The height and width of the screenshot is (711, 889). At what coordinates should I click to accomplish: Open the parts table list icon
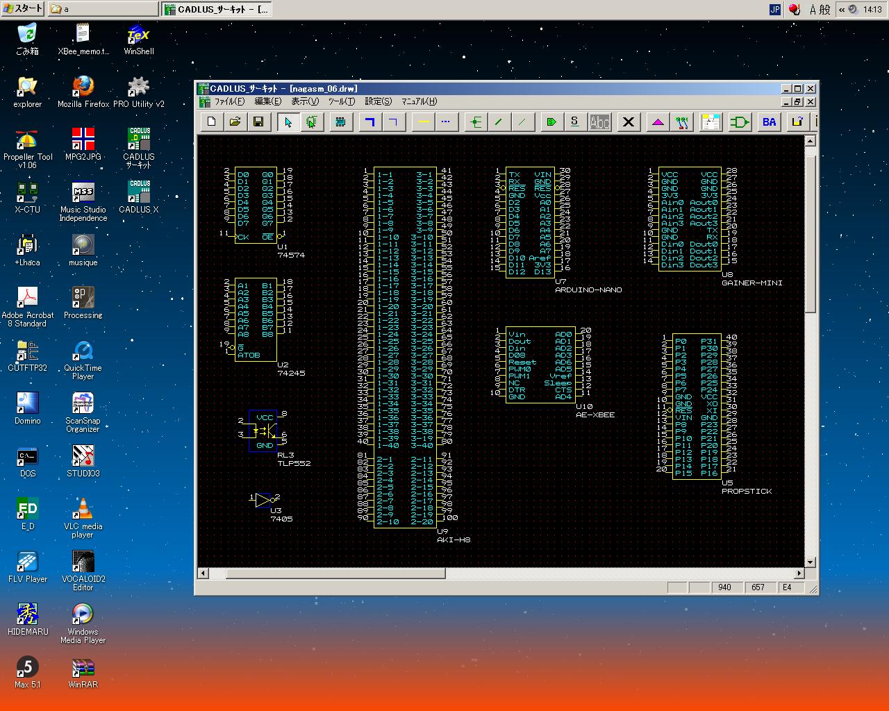[711, 122]
